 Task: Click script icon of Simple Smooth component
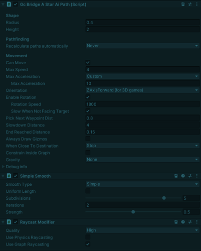tap(9, 176)
